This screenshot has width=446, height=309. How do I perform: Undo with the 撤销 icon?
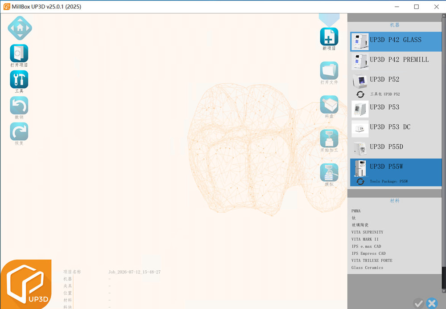19,106
